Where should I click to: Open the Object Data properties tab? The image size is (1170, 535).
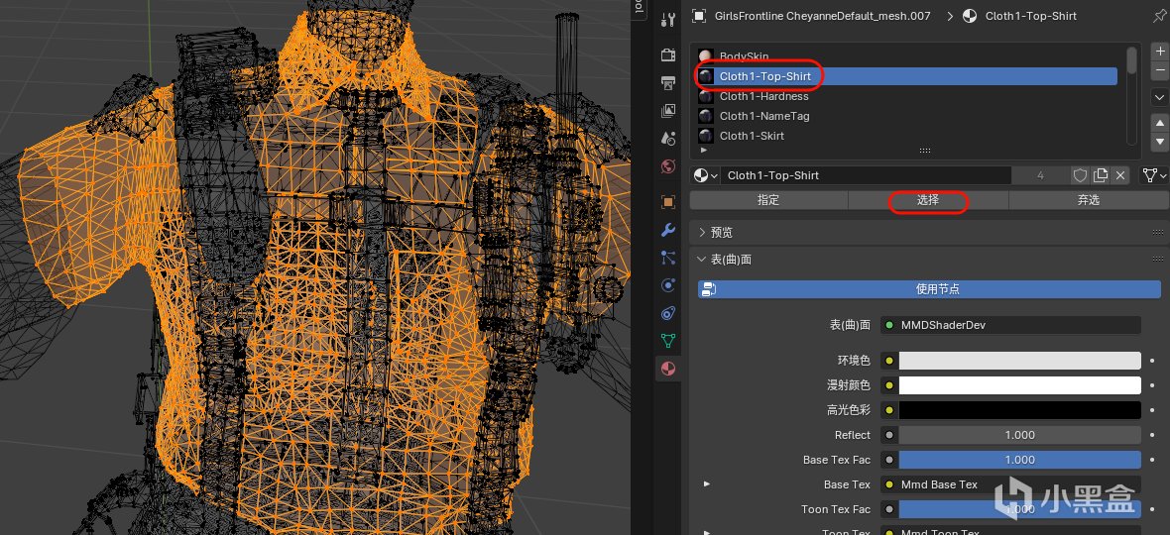pos(668,341)
